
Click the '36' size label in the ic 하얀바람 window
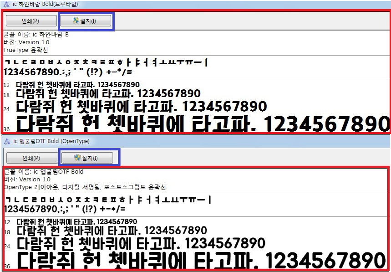tap(6, 129)
